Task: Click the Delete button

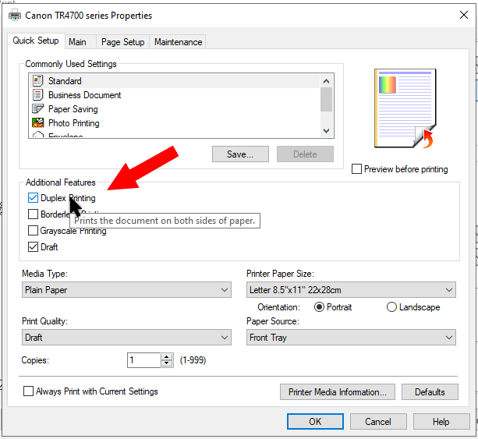Action: coord(305,154)
